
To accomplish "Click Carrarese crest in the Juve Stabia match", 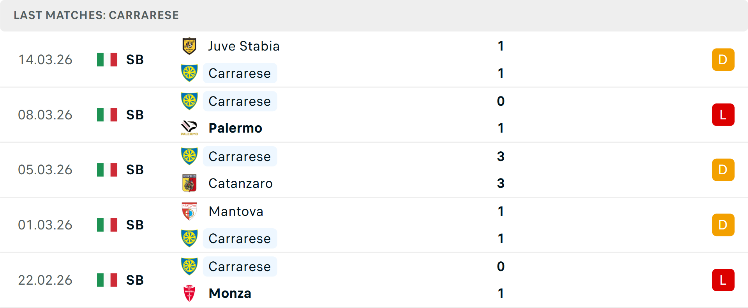I will [x=189, y=73].
